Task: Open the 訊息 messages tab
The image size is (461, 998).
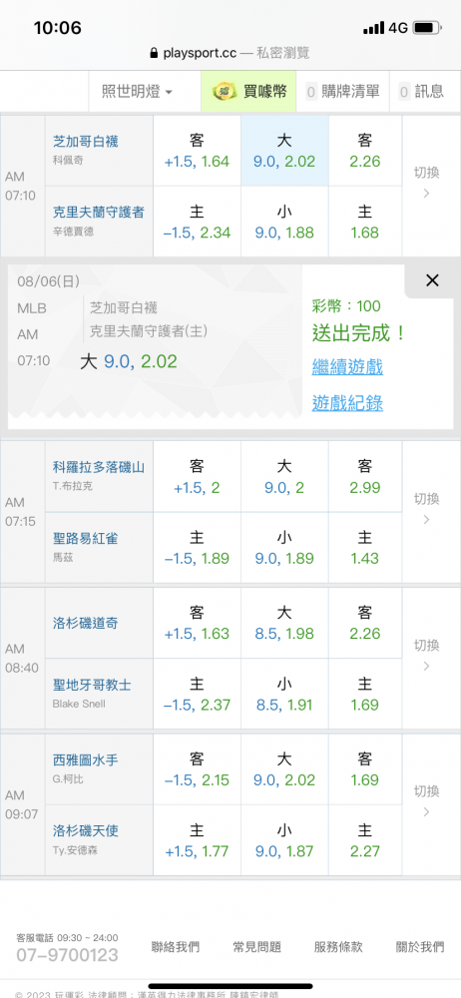Action: (421, 92)
